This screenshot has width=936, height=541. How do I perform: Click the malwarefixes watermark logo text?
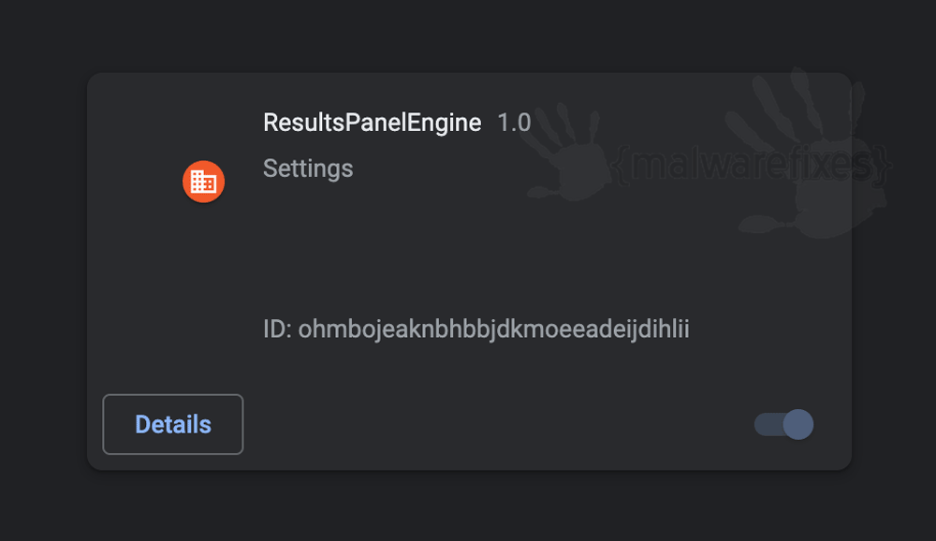point(752,164)
